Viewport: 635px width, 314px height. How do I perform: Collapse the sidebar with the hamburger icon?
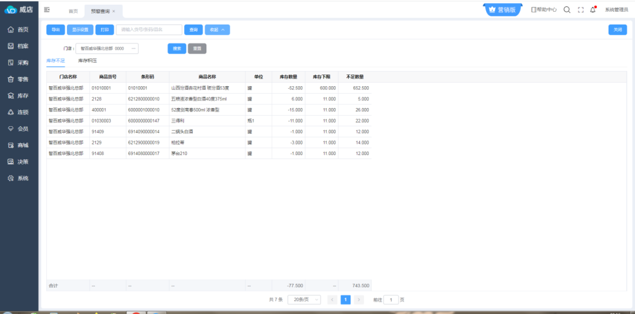pos(47,10)
